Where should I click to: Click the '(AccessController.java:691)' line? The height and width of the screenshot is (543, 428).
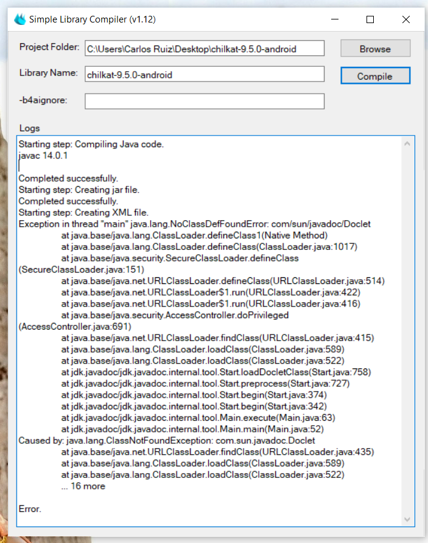click(x=75, y=326)
